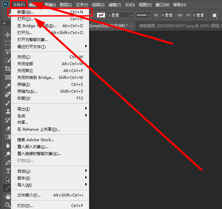Viewport: 222px width, 209px height.
Task: Open the 图层(L) menu
Action: click(x=66, y=5)
